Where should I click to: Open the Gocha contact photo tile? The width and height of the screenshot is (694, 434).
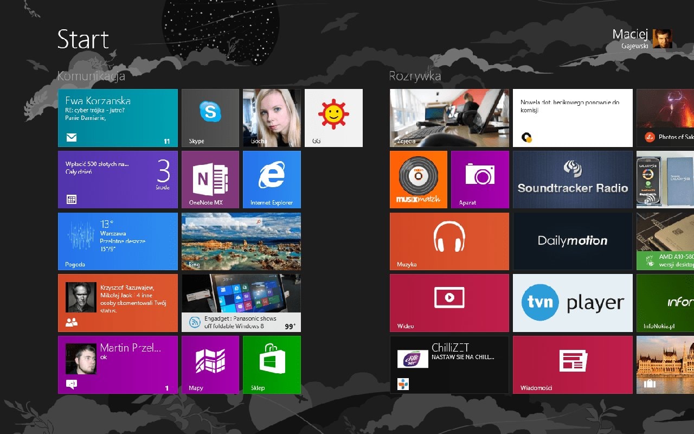(272, 118)
